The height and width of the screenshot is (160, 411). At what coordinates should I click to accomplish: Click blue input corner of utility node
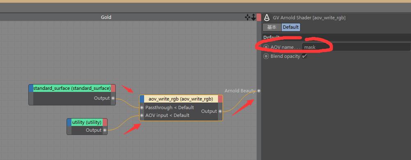click(x=69, y=122)
